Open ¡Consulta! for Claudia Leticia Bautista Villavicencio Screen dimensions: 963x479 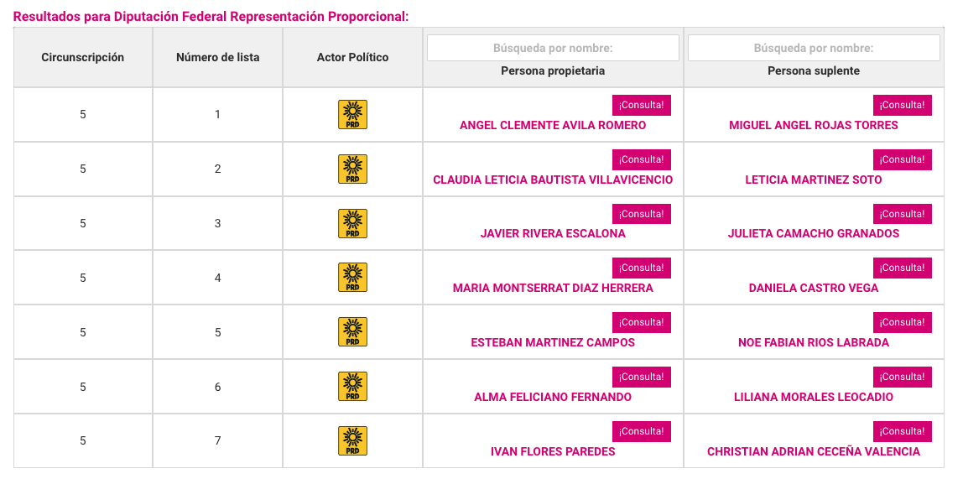click(641, 159)
